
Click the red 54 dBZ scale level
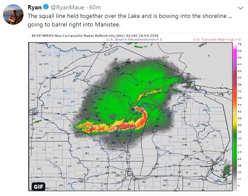tap(235, 85)
